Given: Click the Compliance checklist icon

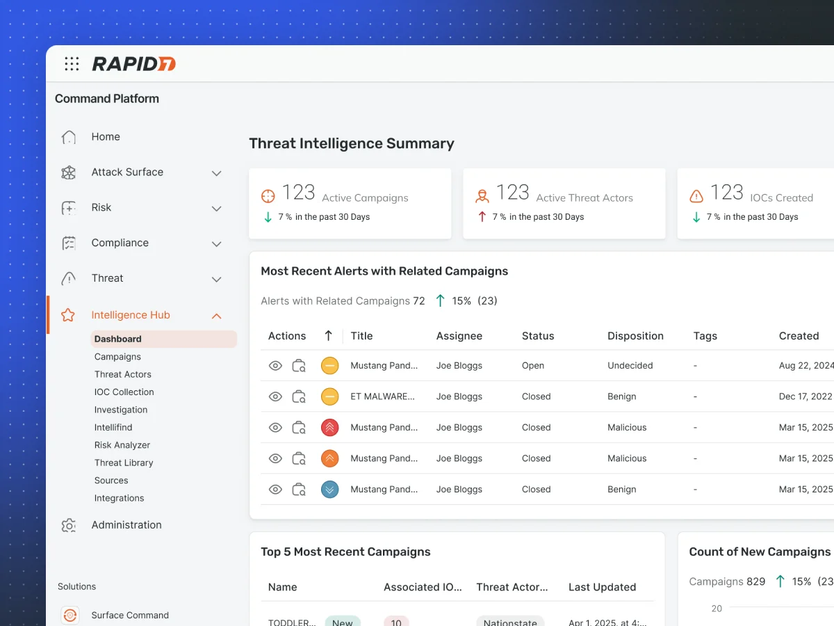Looking at the screenshot, I should [x=69, y=243].
